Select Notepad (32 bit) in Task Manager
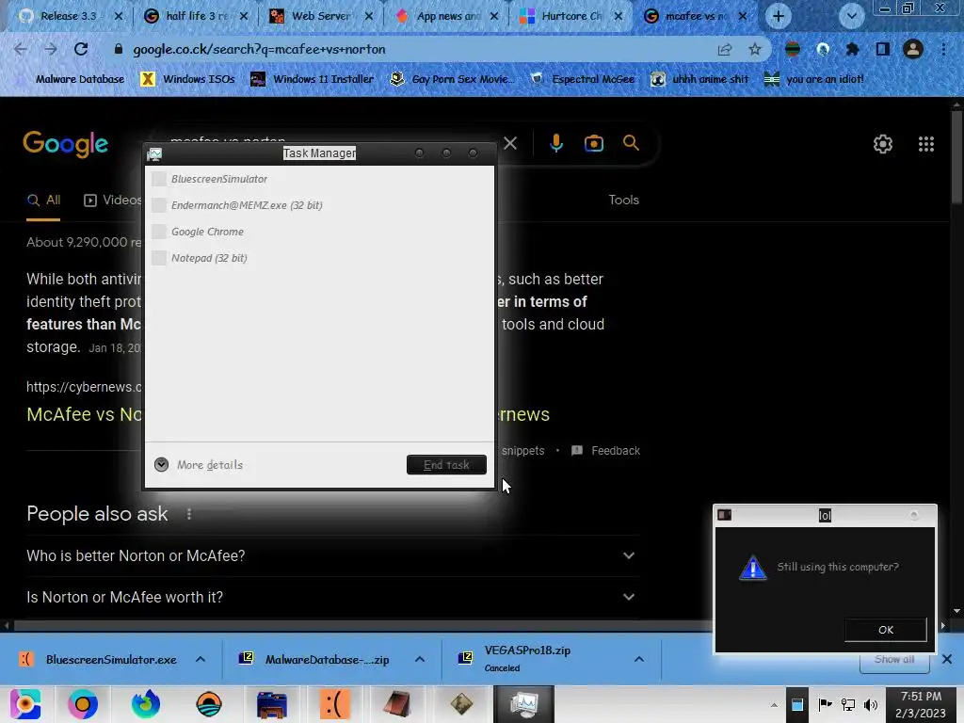Screen dimensions: 964x723 tap(319, 258)
